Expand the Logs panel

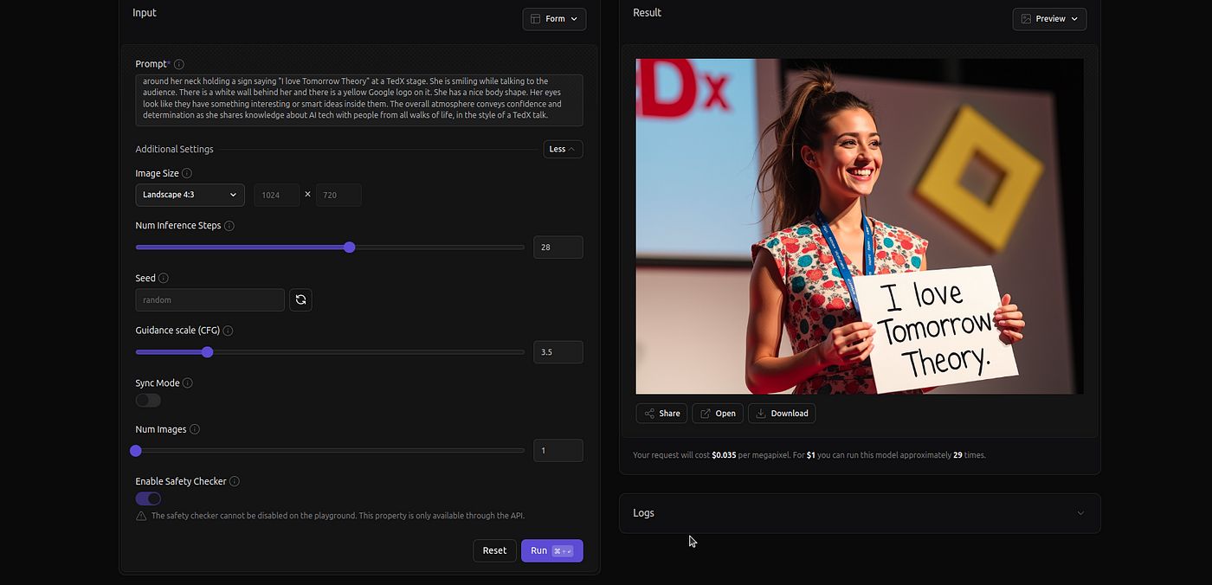point(859,513)
